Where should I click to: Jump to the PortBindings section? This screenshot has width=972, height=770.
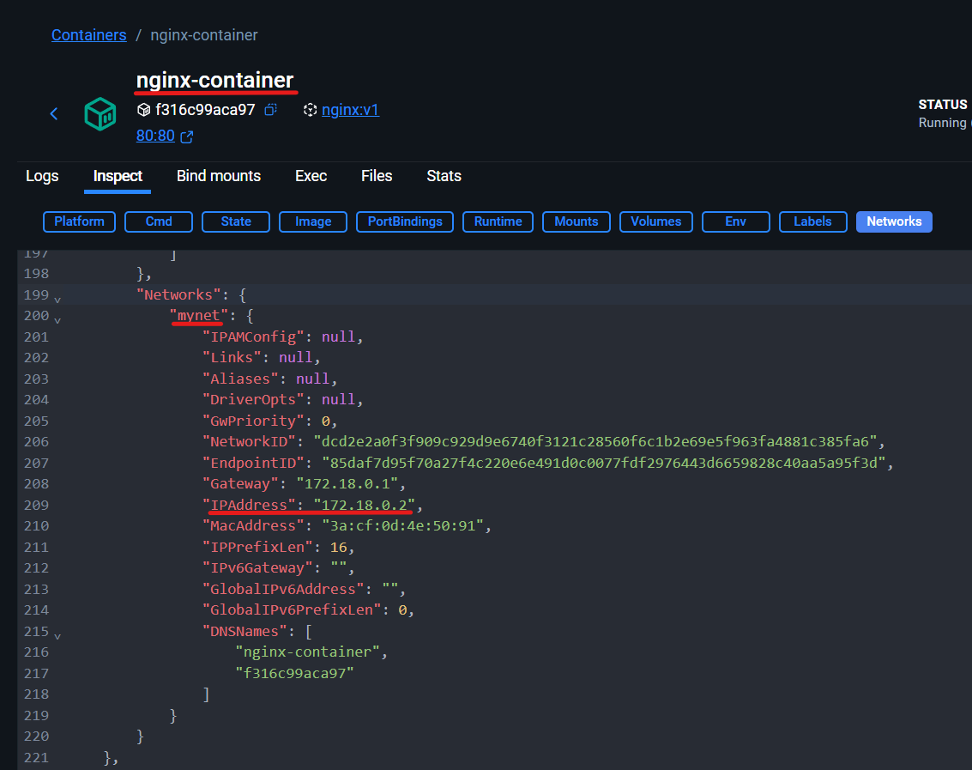405,221
